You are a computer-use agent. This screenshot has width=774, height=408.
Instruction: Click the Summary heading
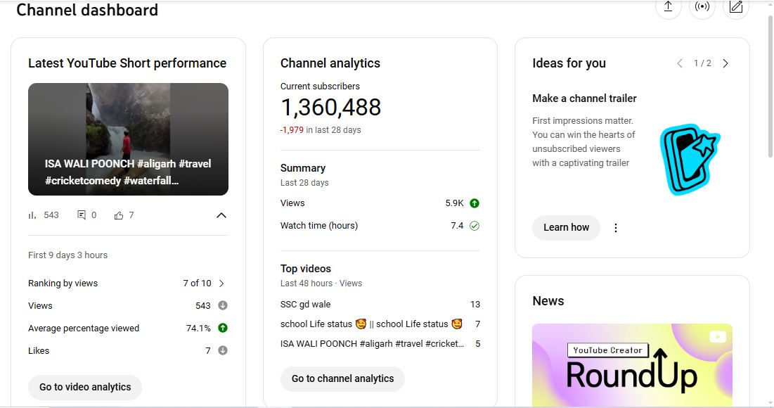point(302,168)
